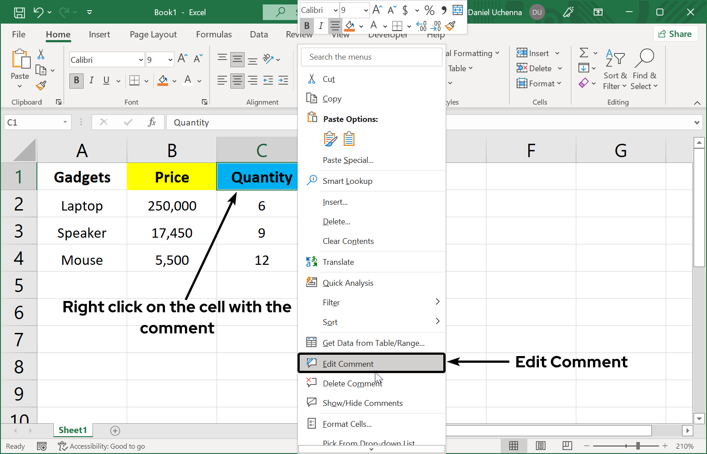707x454 pixels.
Task: Click the Percent Style icon in mini toolbar
Action: [429, 10]
